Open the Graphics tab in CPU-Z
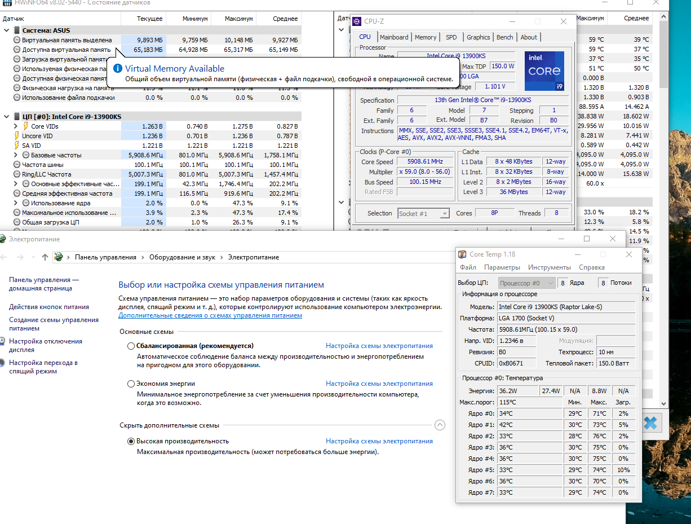 478,37
